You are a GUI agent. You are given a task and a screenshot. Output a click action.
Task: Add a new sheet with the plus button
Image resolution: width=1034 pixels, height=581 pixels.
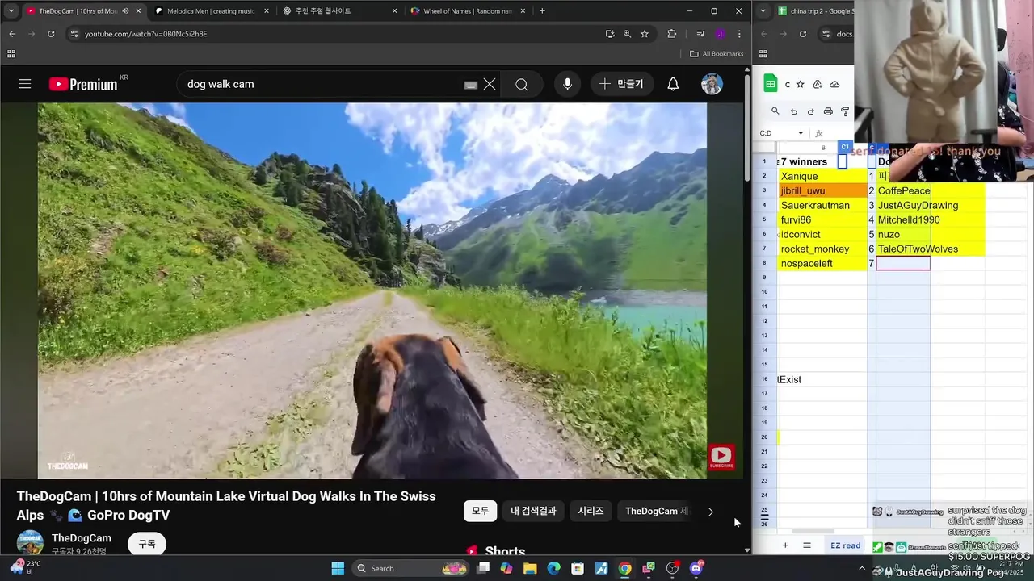[784, 545]
